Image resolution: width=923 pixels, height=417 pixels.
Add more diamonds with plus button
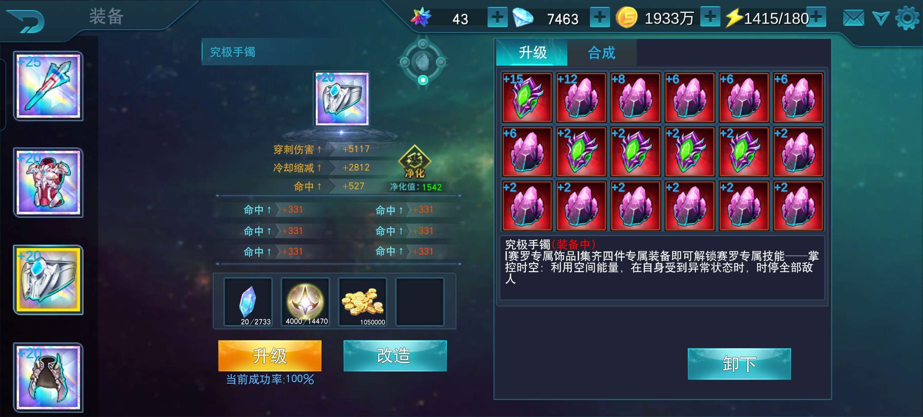(600, 17)
